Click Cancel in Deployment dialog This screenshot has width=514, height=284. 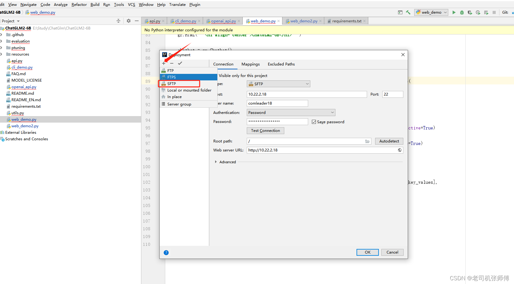tap(392, 252)
